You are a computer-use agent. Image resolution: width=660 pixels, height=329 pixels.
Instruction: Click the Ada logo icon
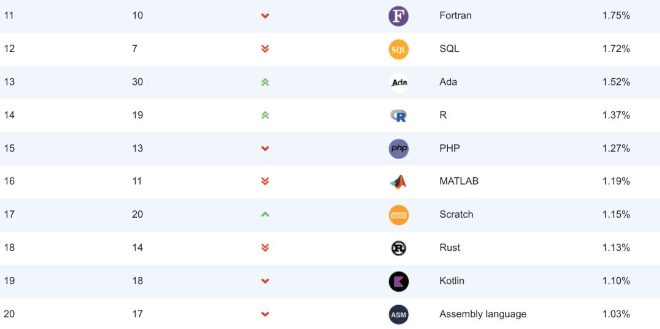pyautogui.click(x=398, y=83)
